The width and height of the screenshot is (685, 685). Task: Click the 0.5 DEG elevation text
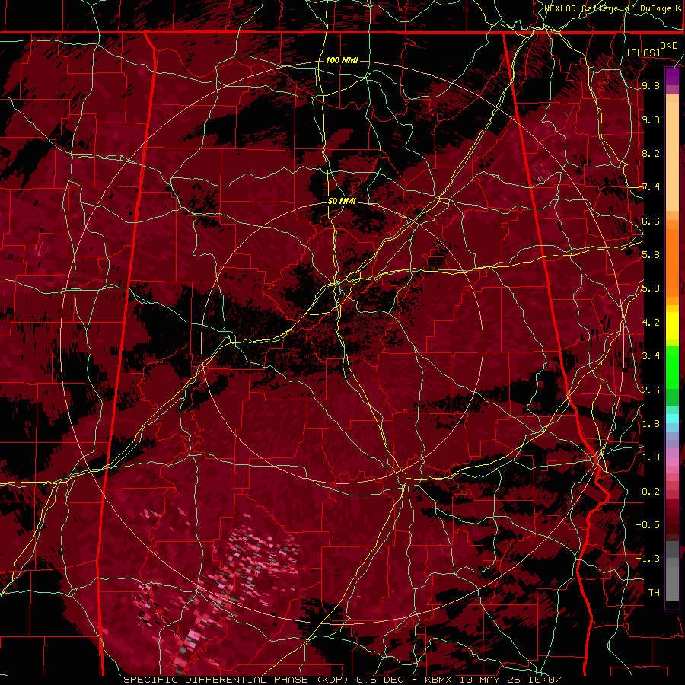click(380, 680)
